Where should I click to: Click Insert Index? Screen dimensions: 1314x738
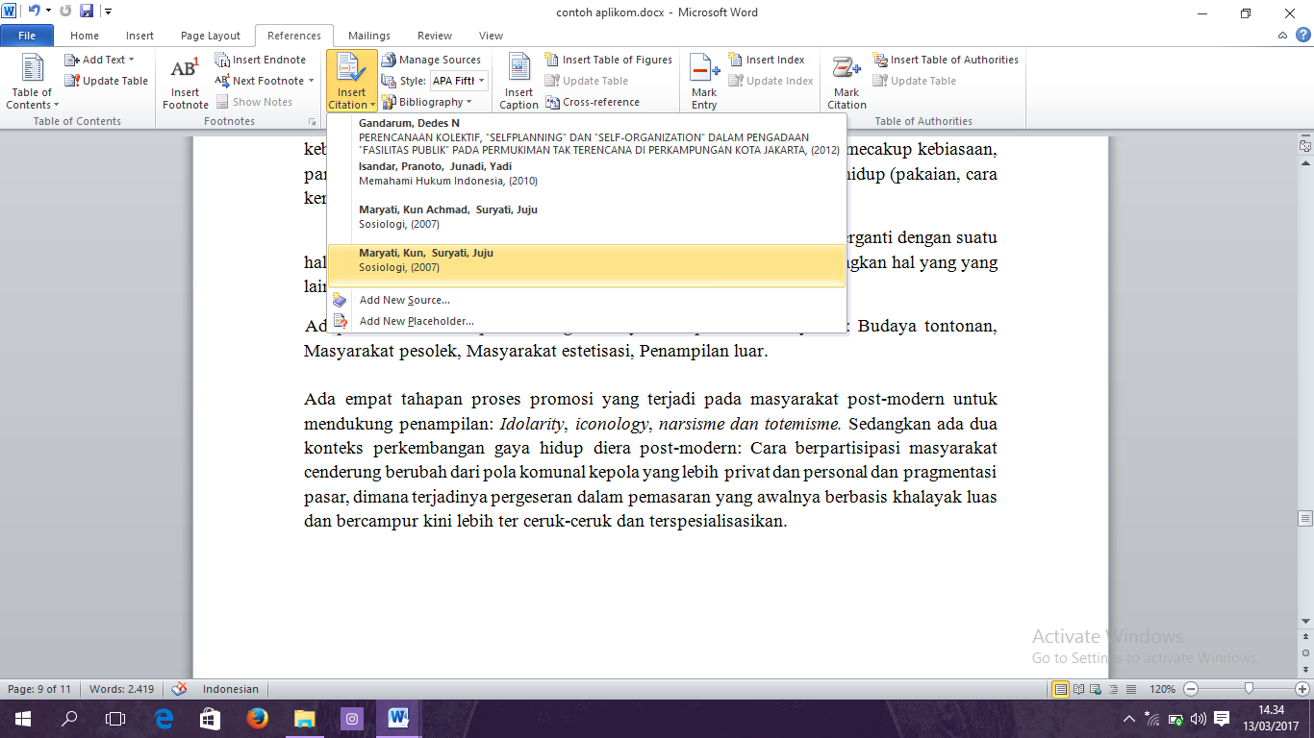766,60
